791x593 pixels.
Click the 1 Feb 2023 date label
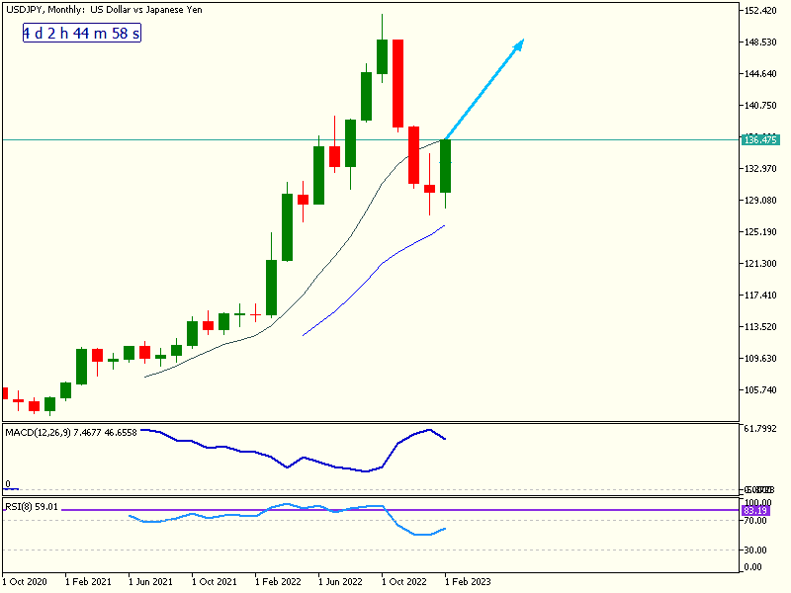[470, 582]
